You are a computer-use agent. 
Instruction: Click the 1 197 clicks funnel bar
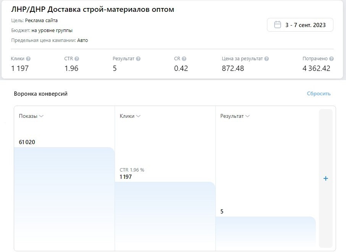pyautogui.click(x=165, y=216)
